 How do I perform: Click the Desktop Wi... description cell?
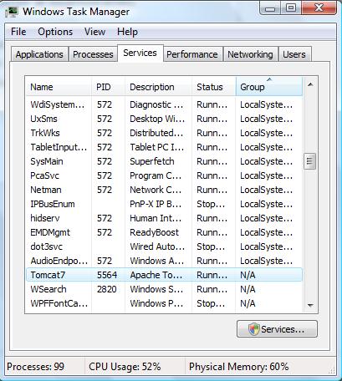coord(157,119)
